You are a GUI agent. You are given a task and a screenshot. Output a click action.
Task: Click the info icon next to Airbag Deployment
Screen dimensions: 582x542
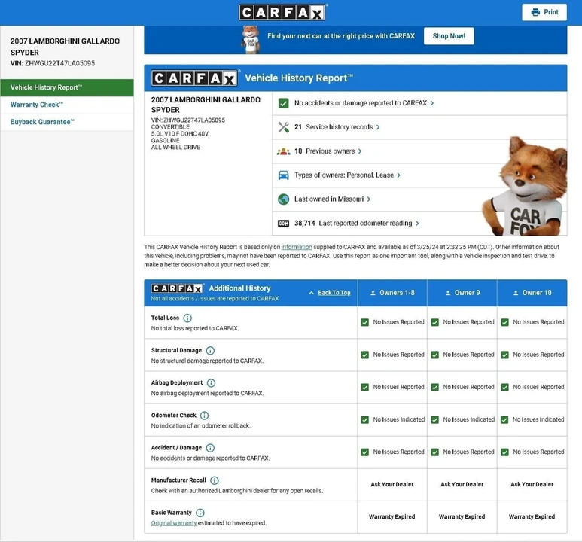tap(212, 382)
